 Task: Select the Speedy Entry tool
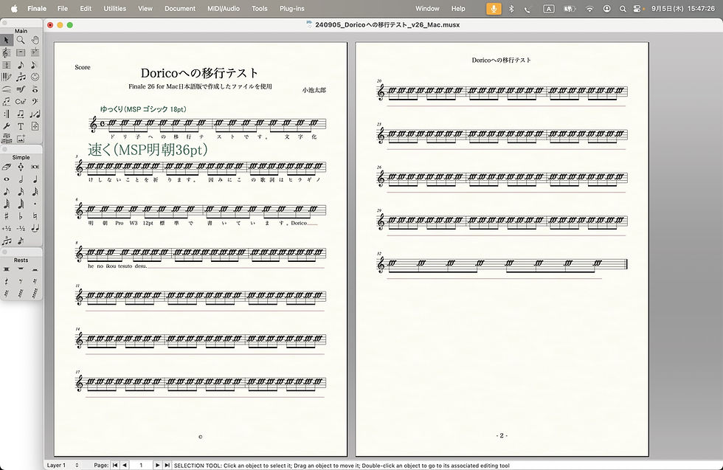point(35,65)
